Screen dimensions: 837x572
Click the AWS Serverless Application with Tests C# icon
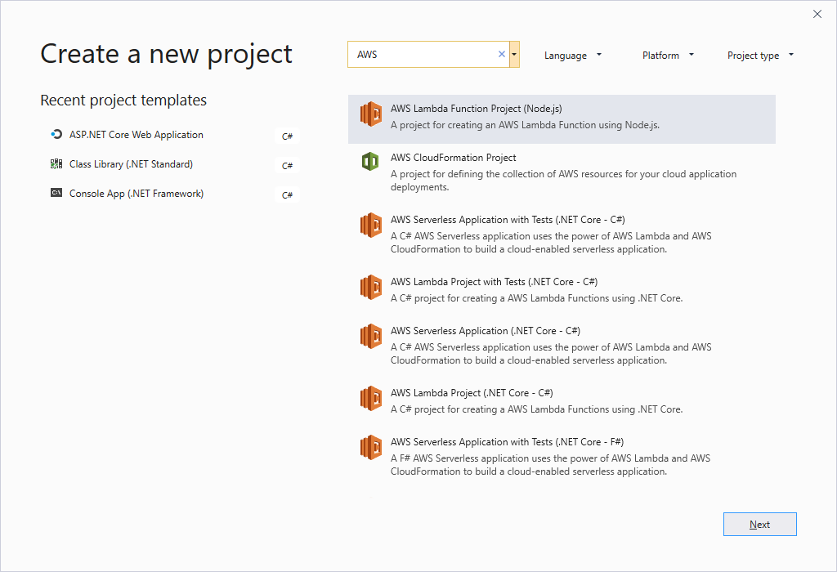(371, 226)
